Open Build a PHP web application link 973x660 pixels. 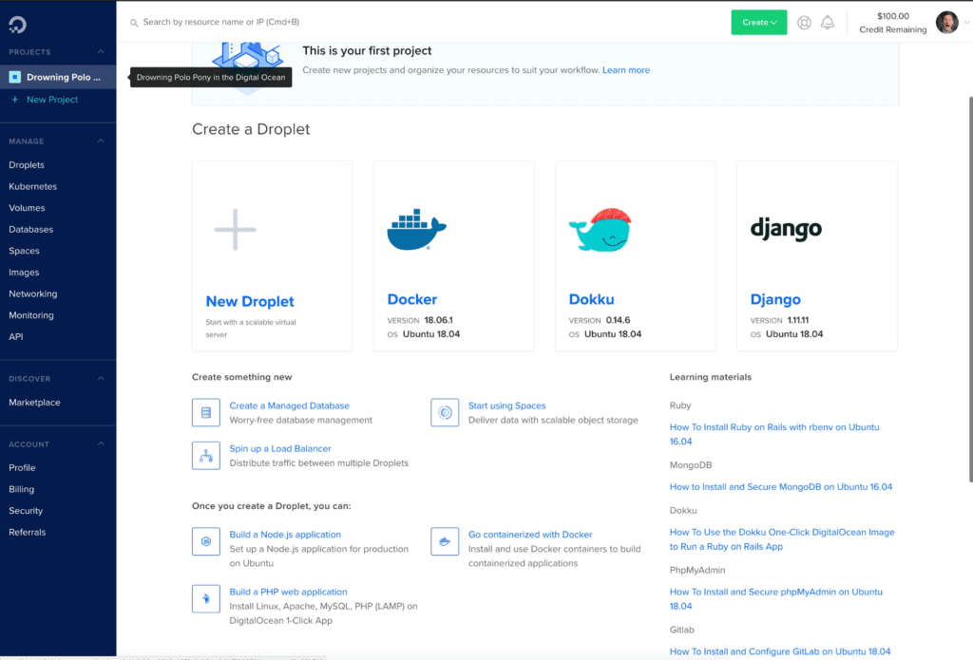pyautogui.click(x=289, y=592)
